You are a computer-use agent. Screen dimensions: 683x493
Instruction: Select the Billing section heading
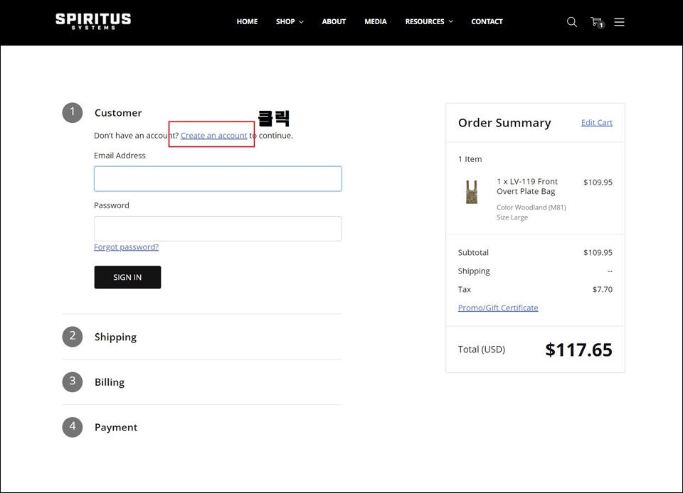(110, 382)
